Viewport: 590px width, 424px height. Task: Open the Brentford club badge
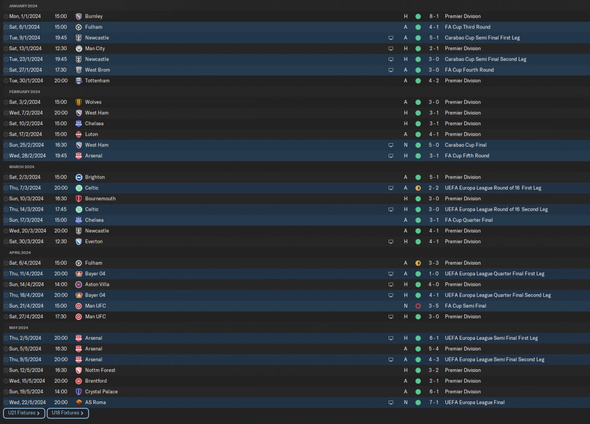pyautogui.click(x=79, y=381)
